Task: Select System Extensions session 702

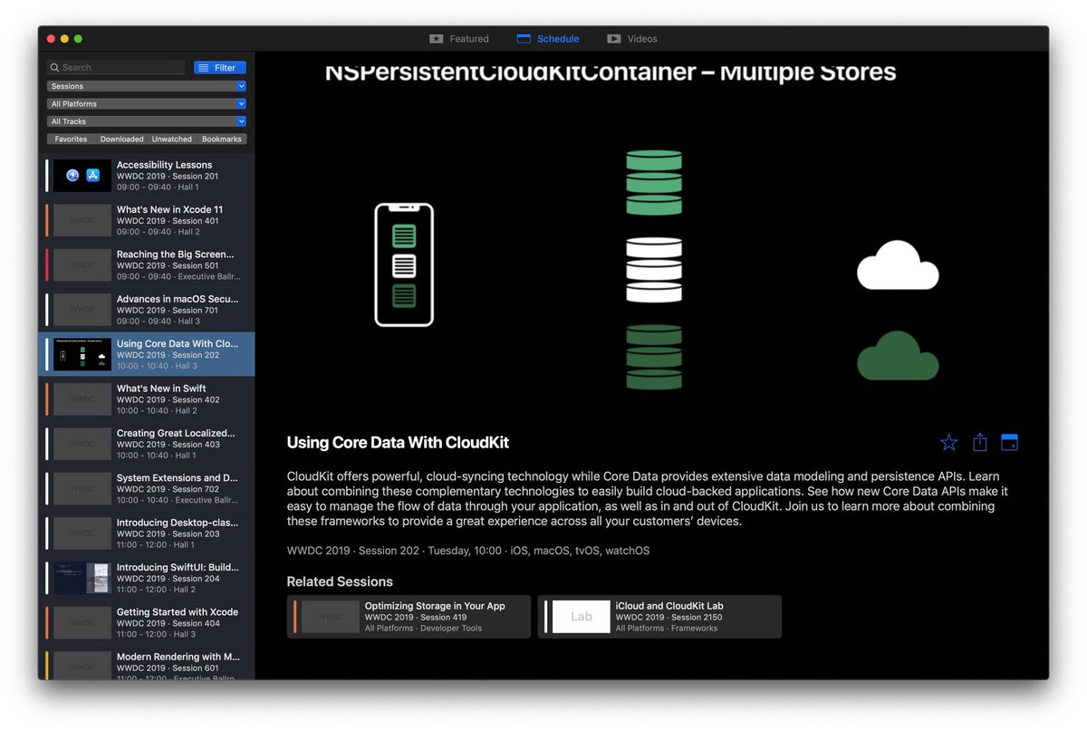Action: [148, 488]
